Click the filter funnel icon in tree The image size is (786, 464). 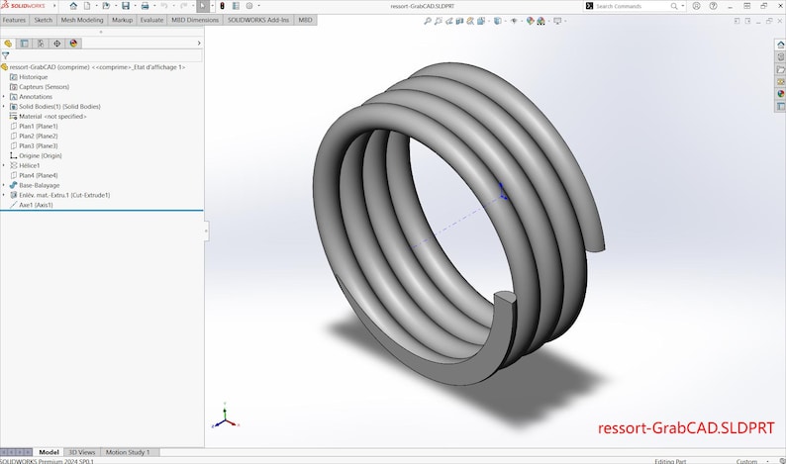(x=6, y=55)
